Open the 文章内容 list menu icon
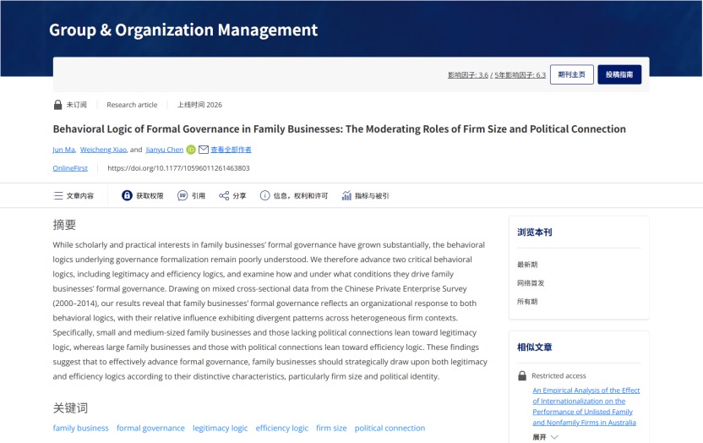This screenshot has width=703, height=443. (x=58, y=196)
